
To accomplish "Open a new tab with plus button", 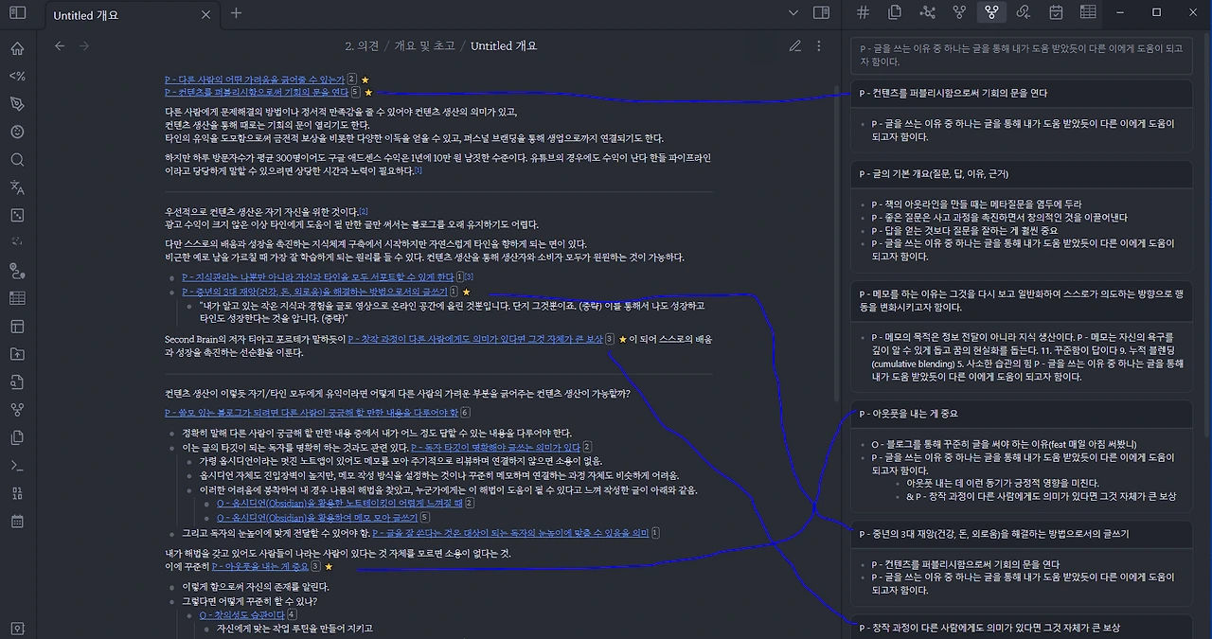I will [x=237, y=13].
